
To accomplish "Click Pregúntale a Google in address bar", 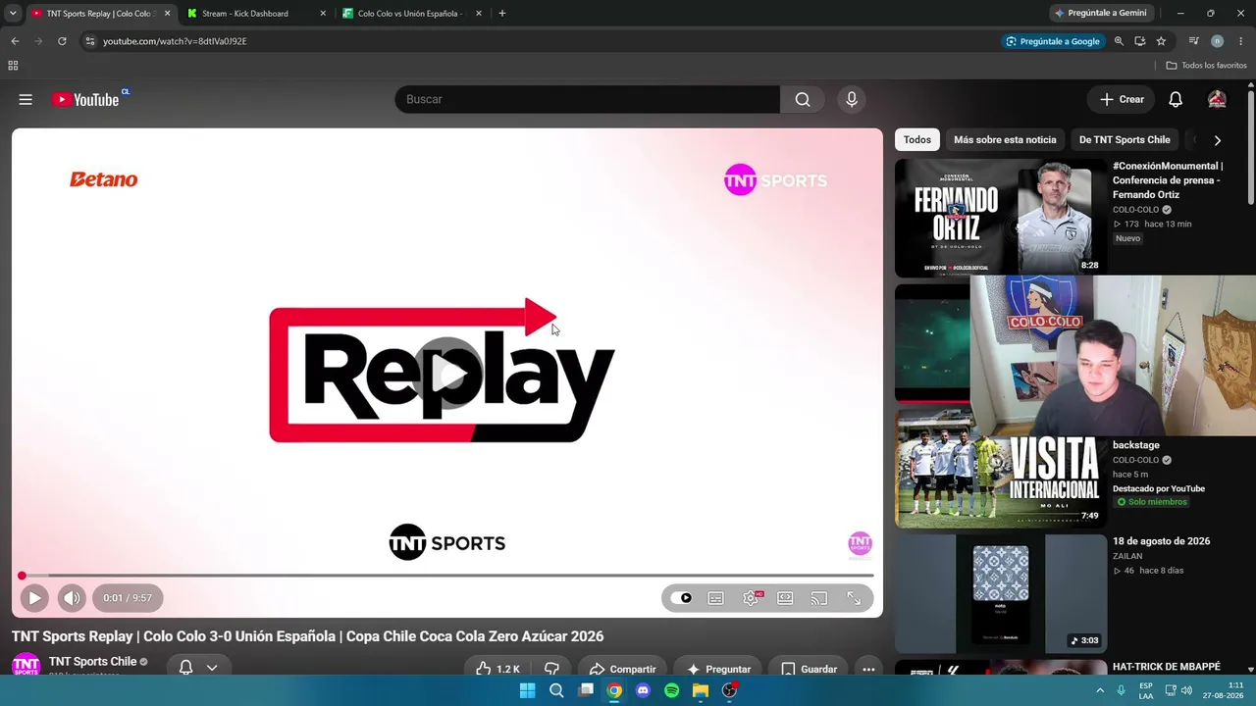I will click(x=1052, y=41).
